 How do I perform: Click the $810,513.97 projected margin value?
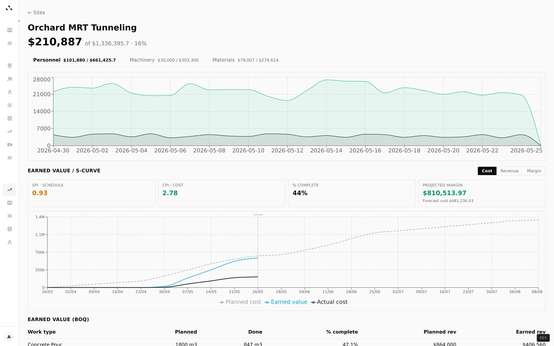tap(445, 193)
